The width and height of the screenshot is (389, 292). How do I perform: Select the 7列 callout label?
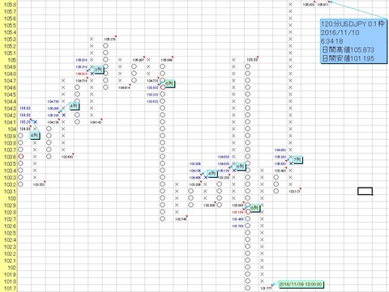point(297,160)
